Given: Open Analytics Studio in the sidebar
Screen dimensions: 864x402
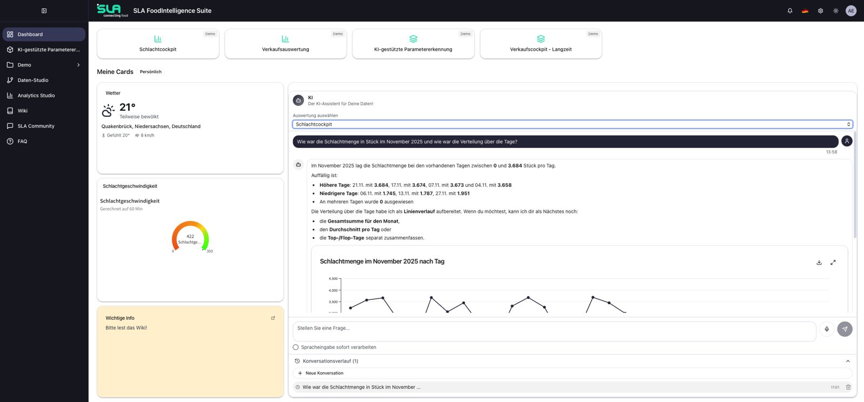Looking at the screenshot, I should (x=44, y=96).
